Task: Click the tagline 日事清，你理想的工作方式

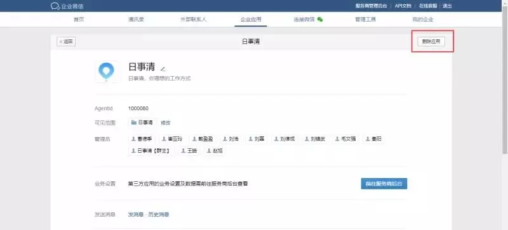Action: 159,79
